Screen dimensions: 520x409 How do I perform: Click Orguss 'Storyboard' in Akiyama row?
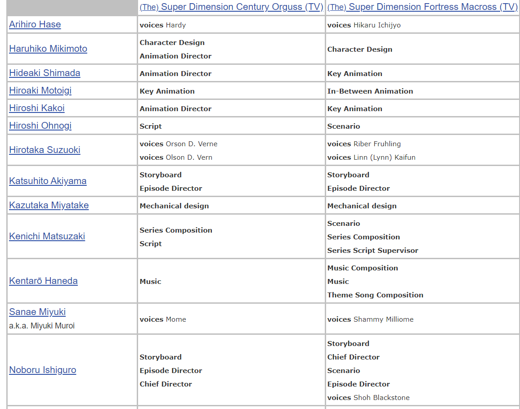tap(161, 175)
